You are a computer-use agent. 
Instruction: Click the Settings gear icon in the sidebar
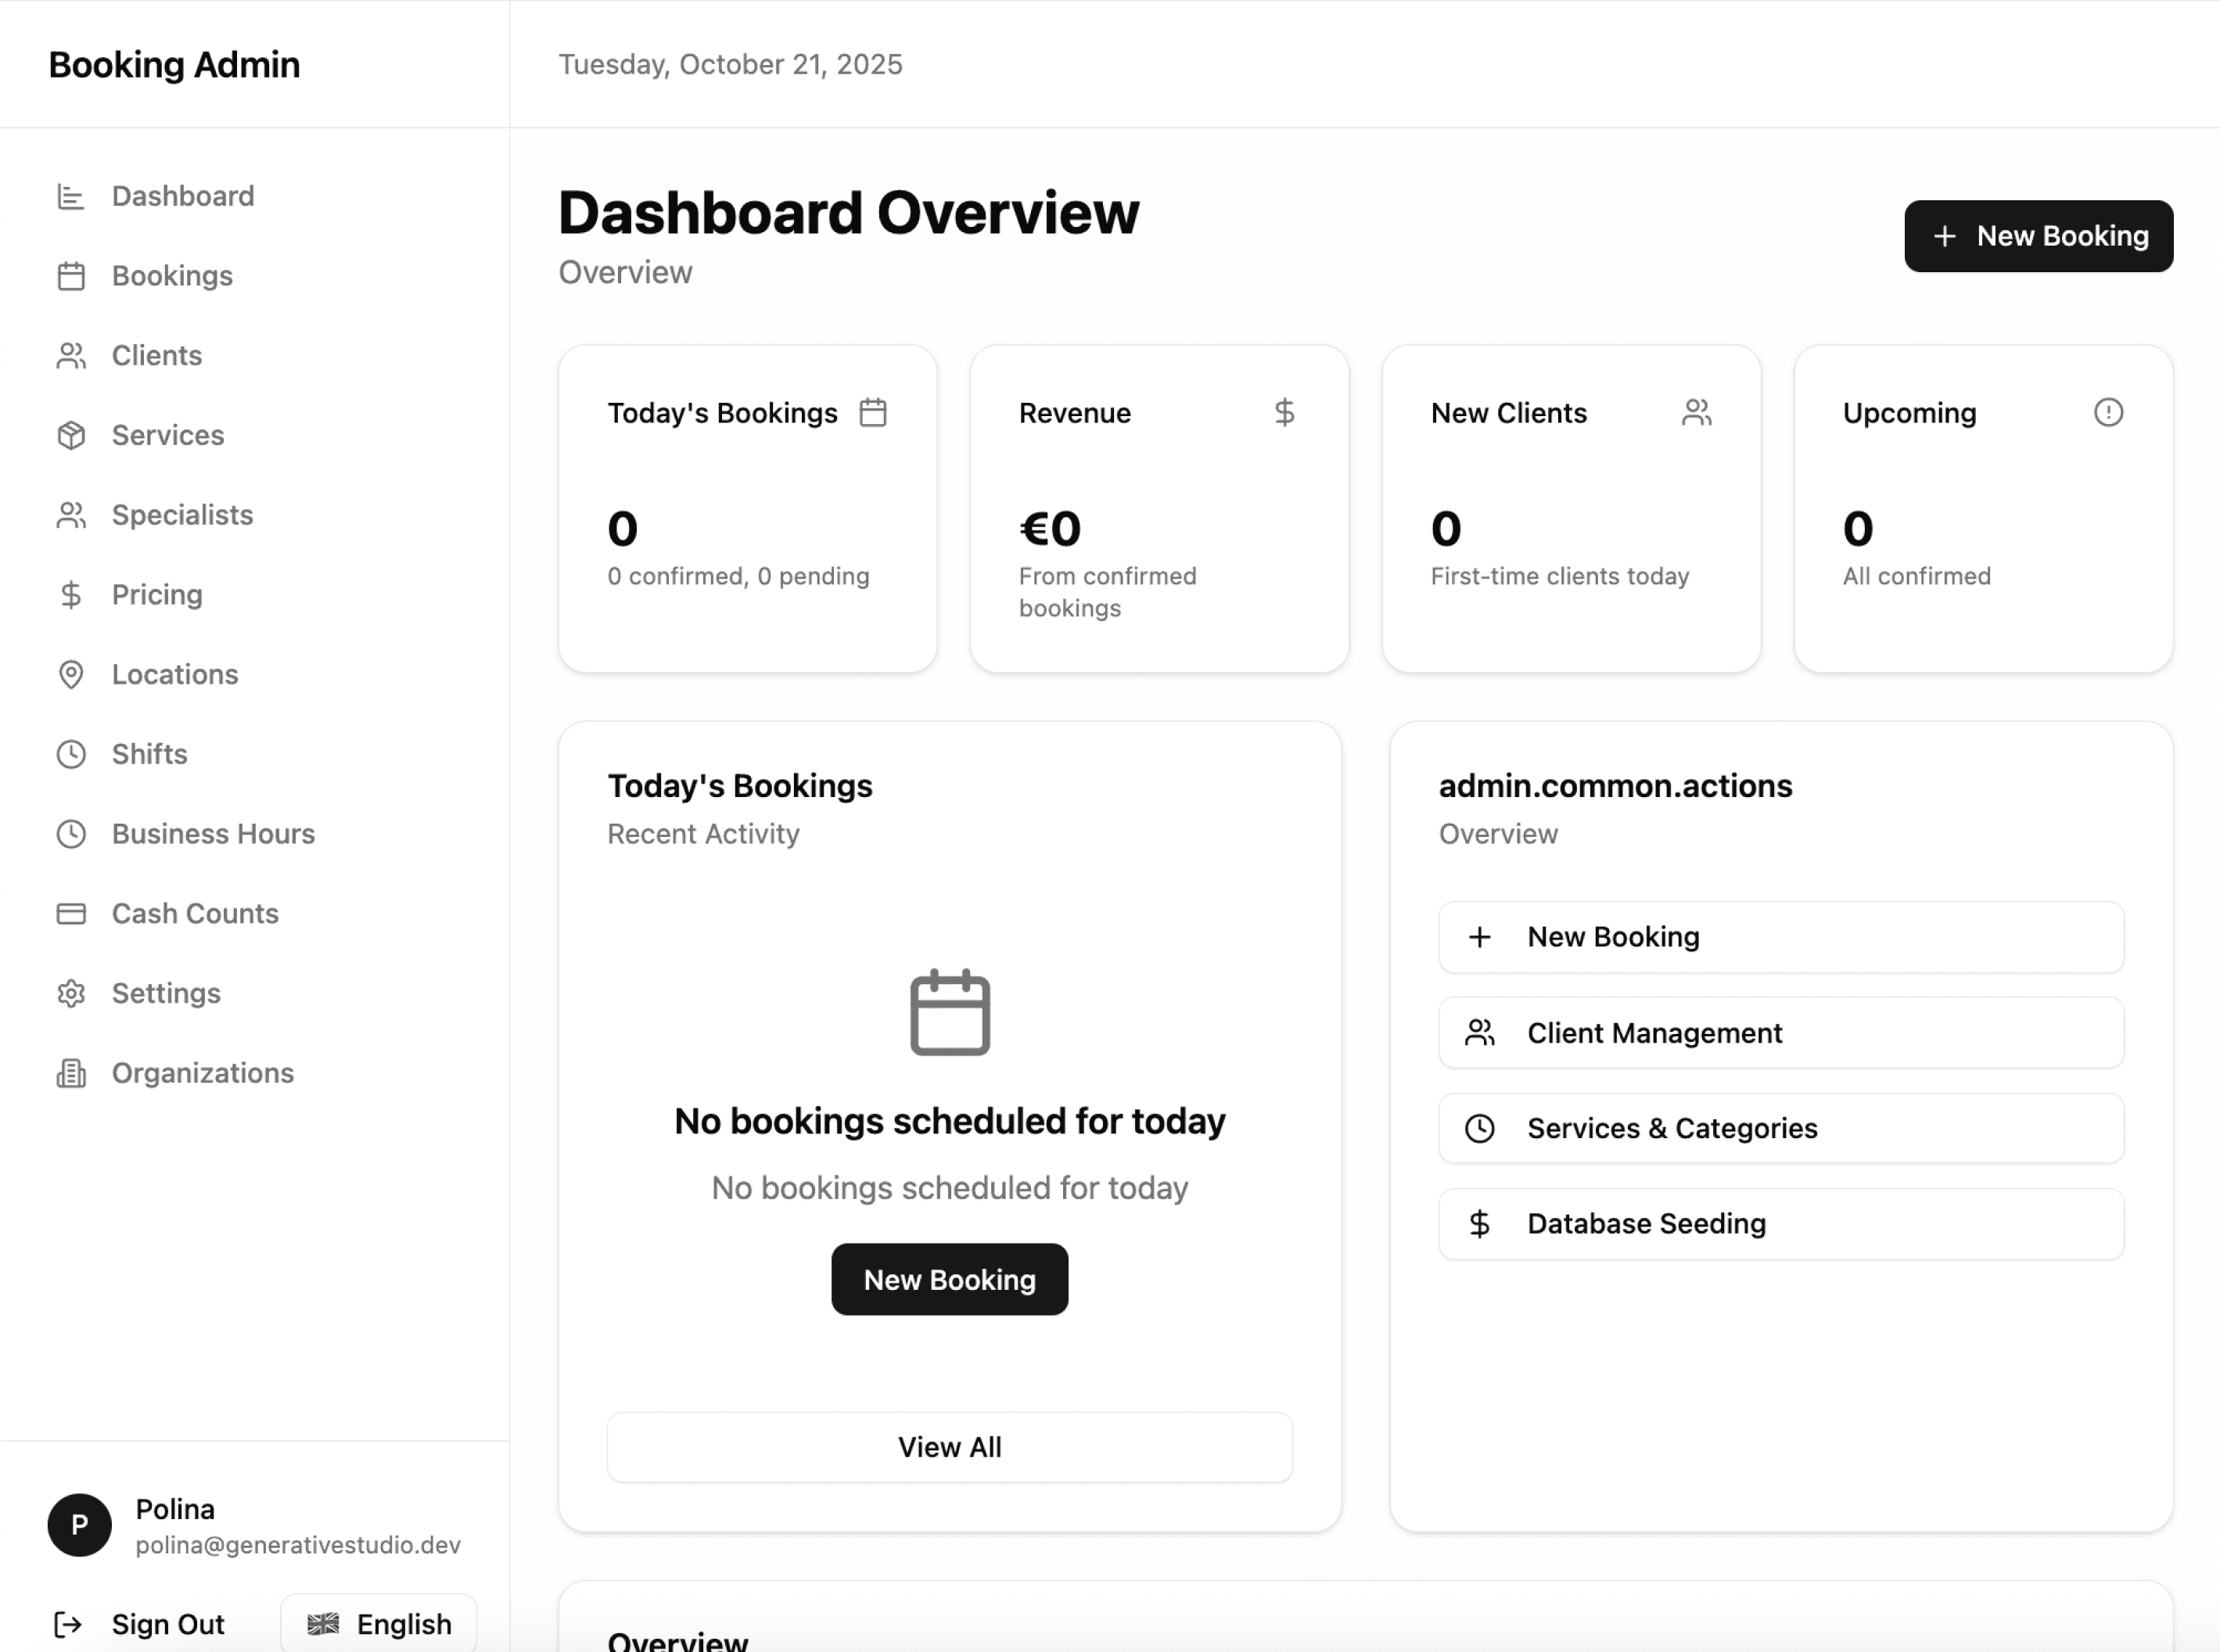point(71,993)
